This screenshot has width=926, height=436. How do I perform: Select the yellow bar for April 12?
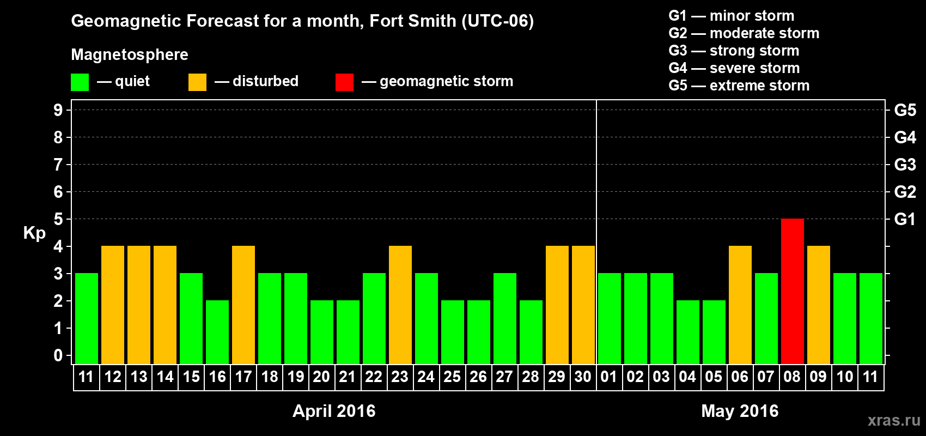(113, 305)
